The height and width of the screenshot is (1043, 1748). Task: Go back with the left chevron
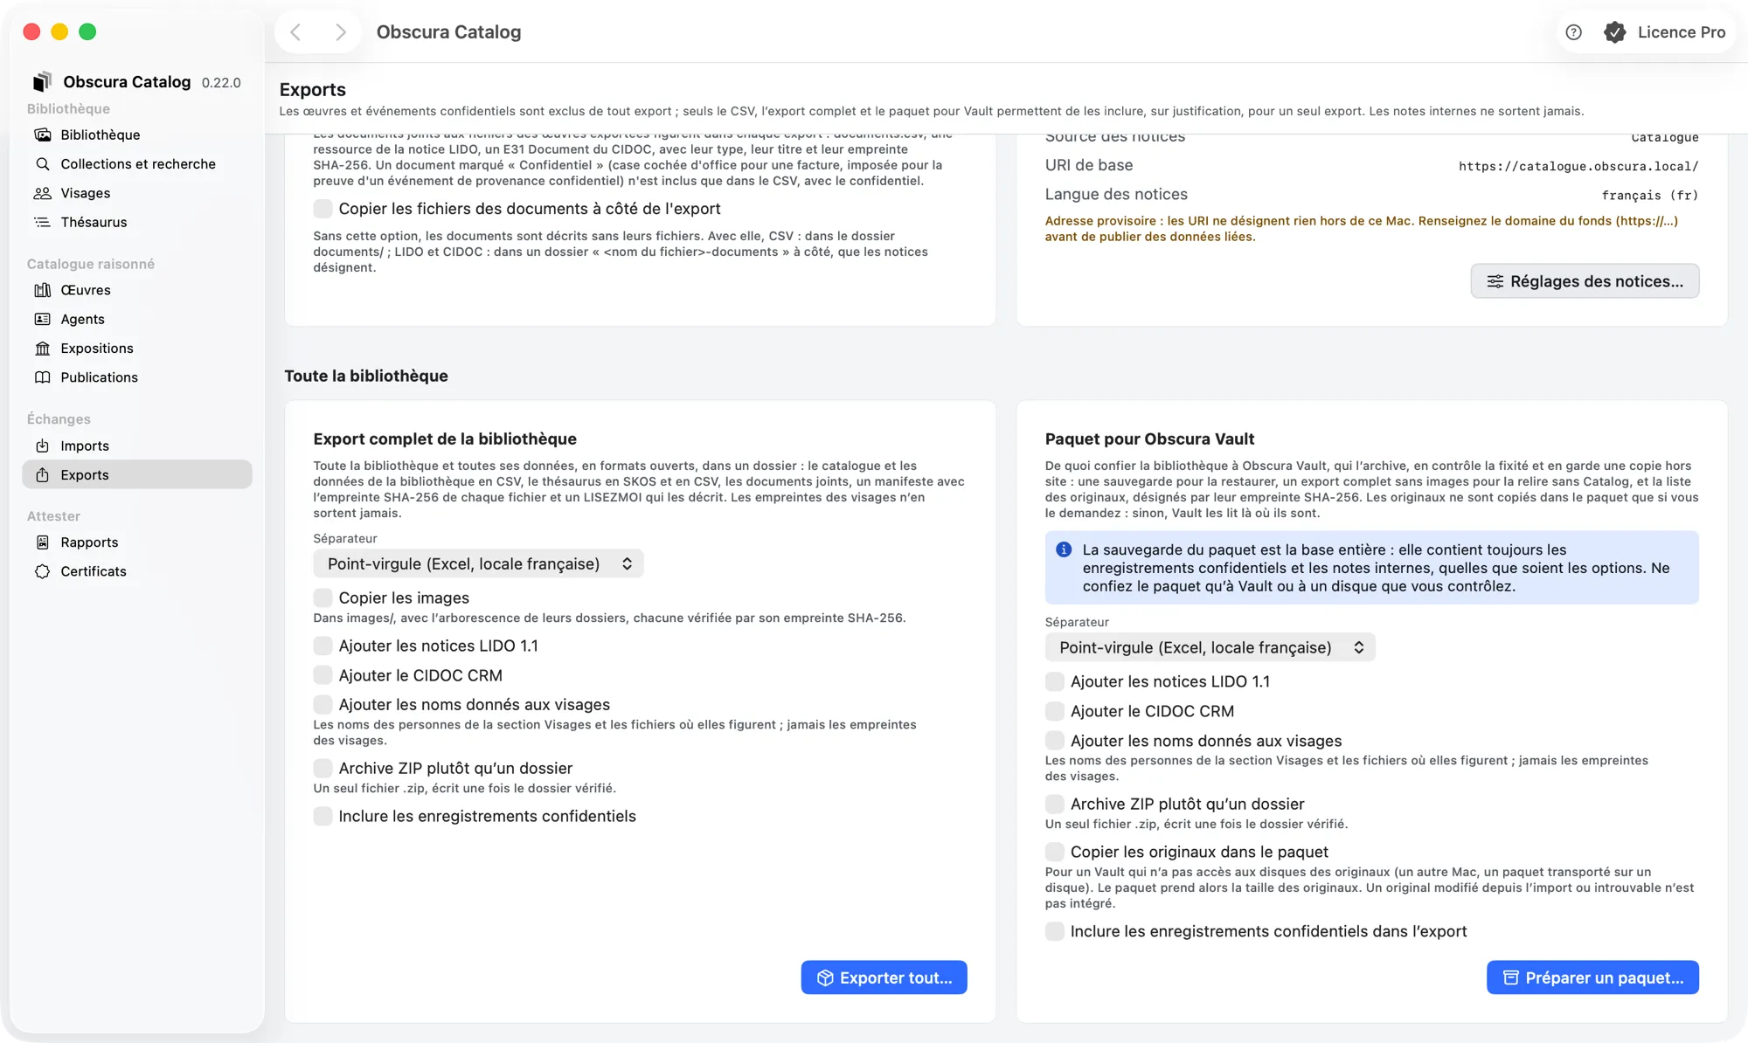295,32
